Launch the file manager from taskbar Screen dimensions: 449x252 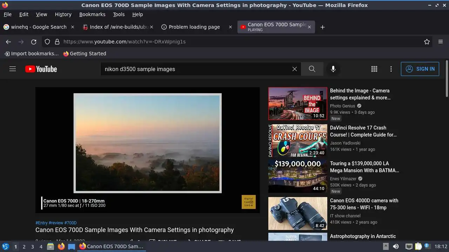pos(51,246)
